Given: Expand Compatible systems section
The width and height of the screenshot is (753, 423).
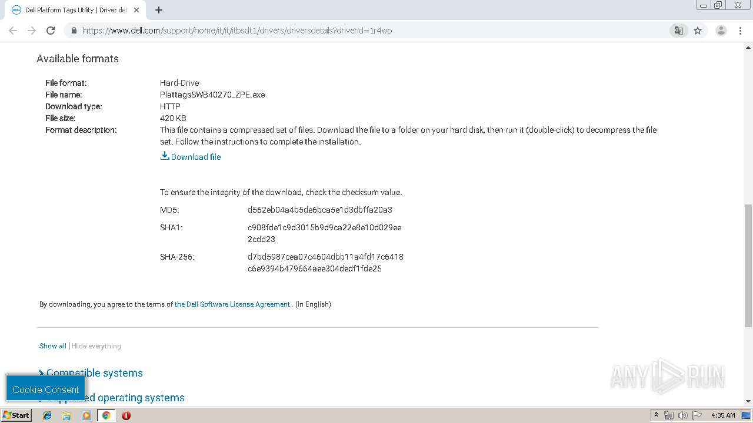Looking at the screenshot, I should point(91,373).
